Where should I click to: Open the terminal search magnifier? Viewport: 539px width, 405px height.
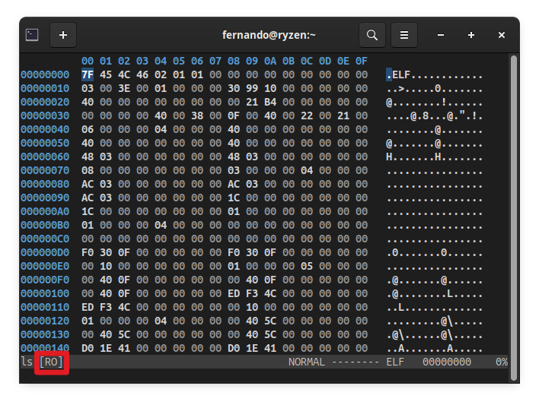(x=372, y=35)
